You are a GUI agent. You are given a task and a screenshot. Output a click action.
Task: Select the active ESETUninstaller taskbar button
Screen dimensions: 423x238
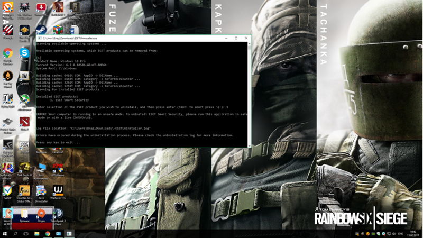69,234
